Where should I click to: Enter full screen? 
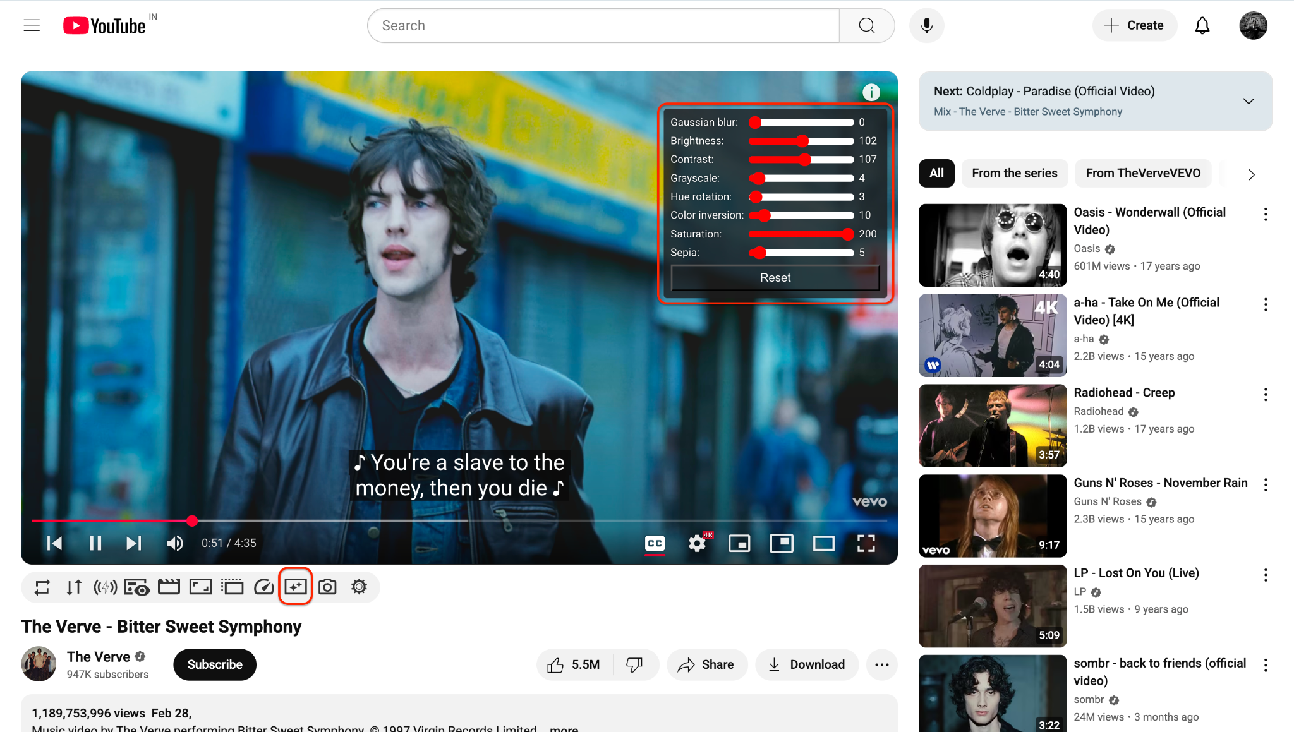(866, 543)
